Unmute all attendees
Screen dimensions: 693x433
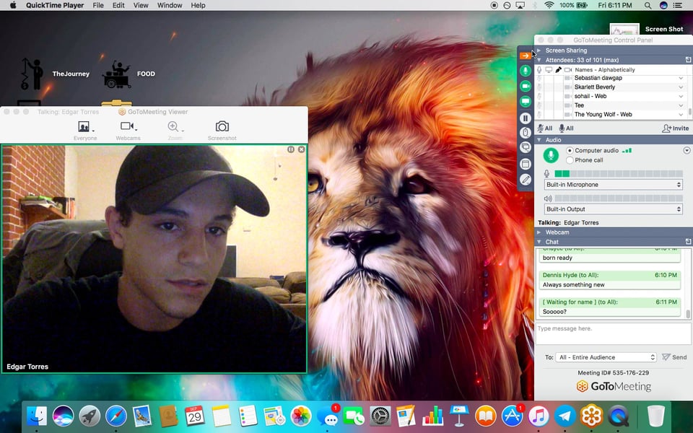coord(566,128)
